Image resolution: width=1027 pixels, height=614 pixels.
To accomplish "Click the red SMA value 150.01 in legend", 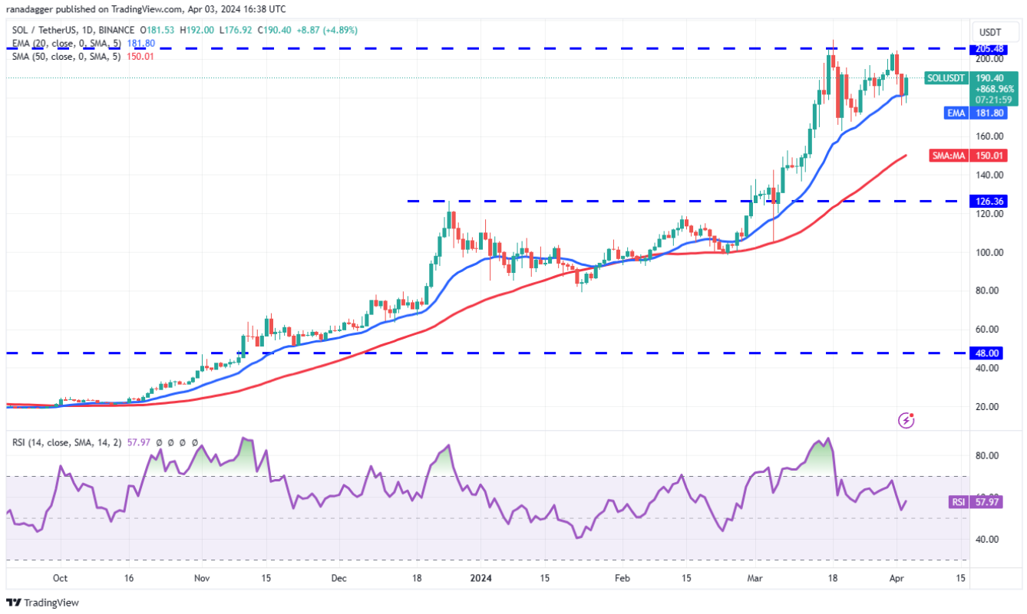I will coord(140,56).
